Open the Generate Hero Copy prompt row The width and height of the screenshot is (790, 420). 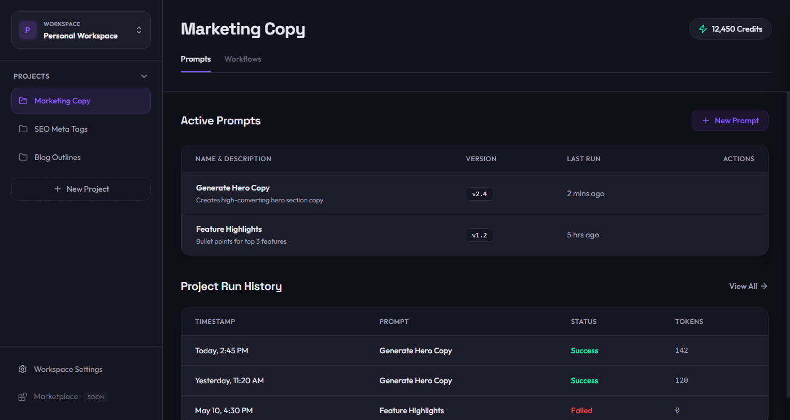click(475, 193)
